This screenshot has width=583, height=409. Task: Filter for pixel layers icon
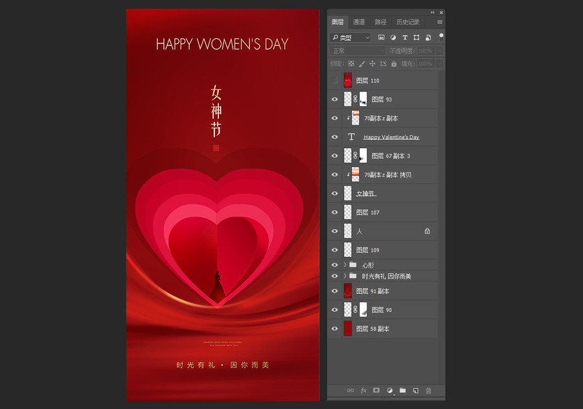point(381,38)
